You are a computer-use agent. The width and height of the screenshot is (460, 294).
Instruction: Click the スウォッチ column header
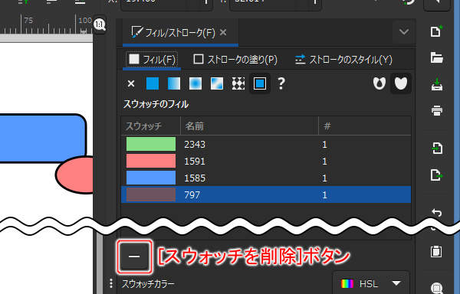pos(151,126)
